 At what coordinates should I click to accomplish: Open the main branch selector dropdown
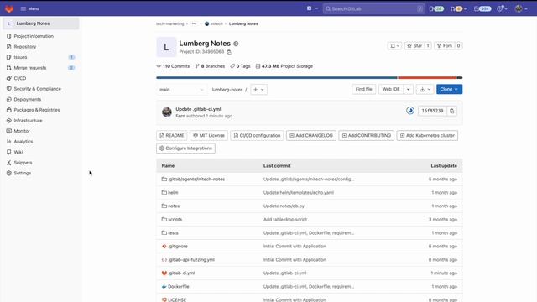coord(182,90)
